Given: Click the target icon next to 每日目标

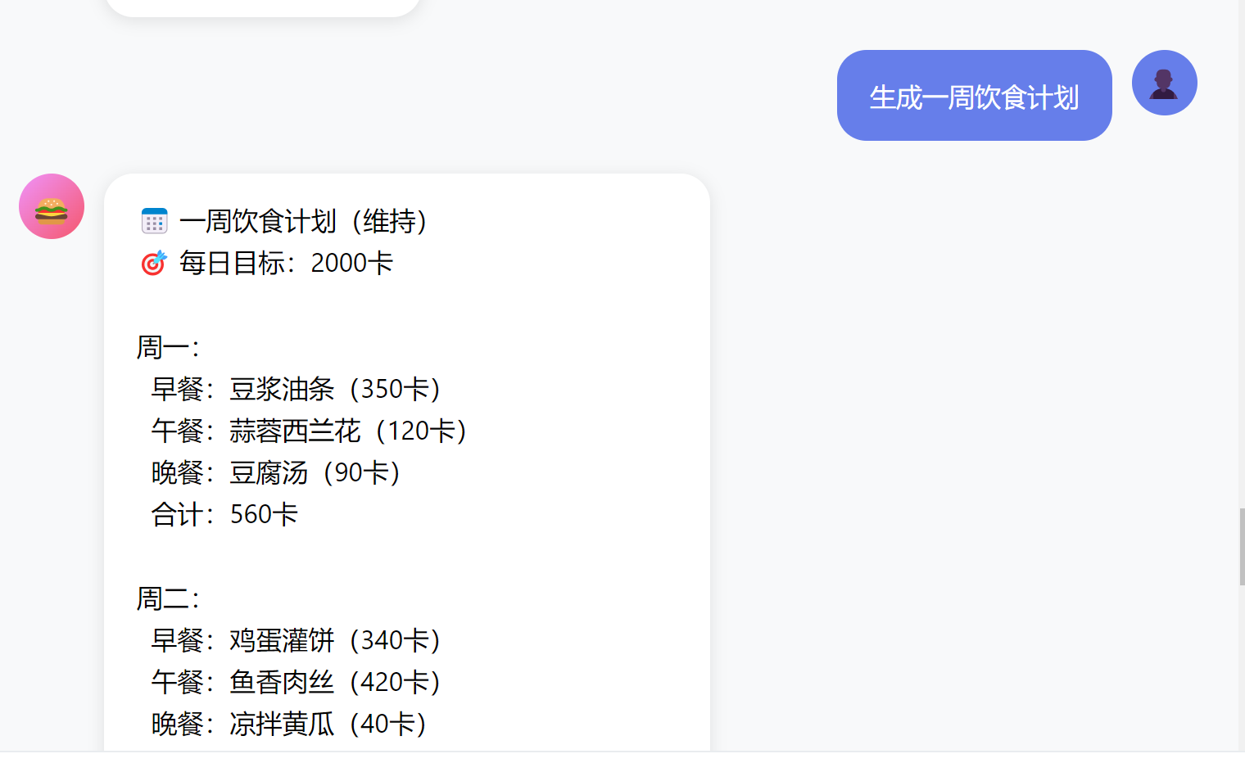Looking at the screenshot, I should pyautogui.click(x=153, y=263).
